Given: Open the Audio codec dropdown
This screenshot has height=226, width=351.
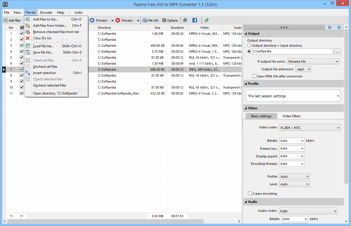Looking at the screenshot, I should coord(308,211).
